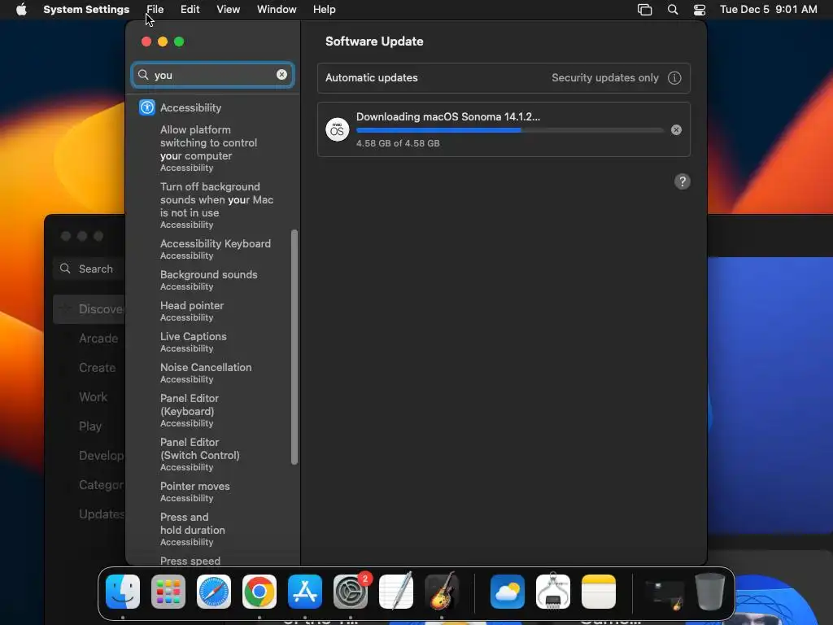This screenshot has width=833, height=625.
Task: Open TextEdit from the Dock
Action: tap(396, 592)
